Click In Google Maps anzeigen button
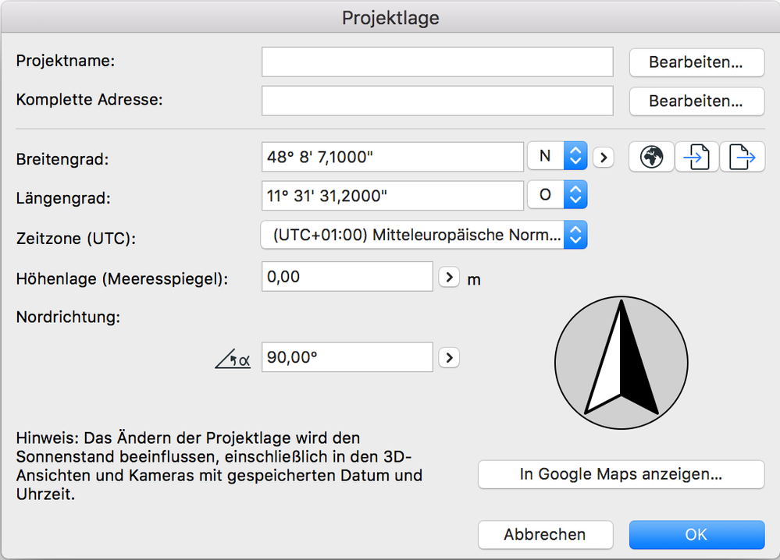 click(621, 474)
